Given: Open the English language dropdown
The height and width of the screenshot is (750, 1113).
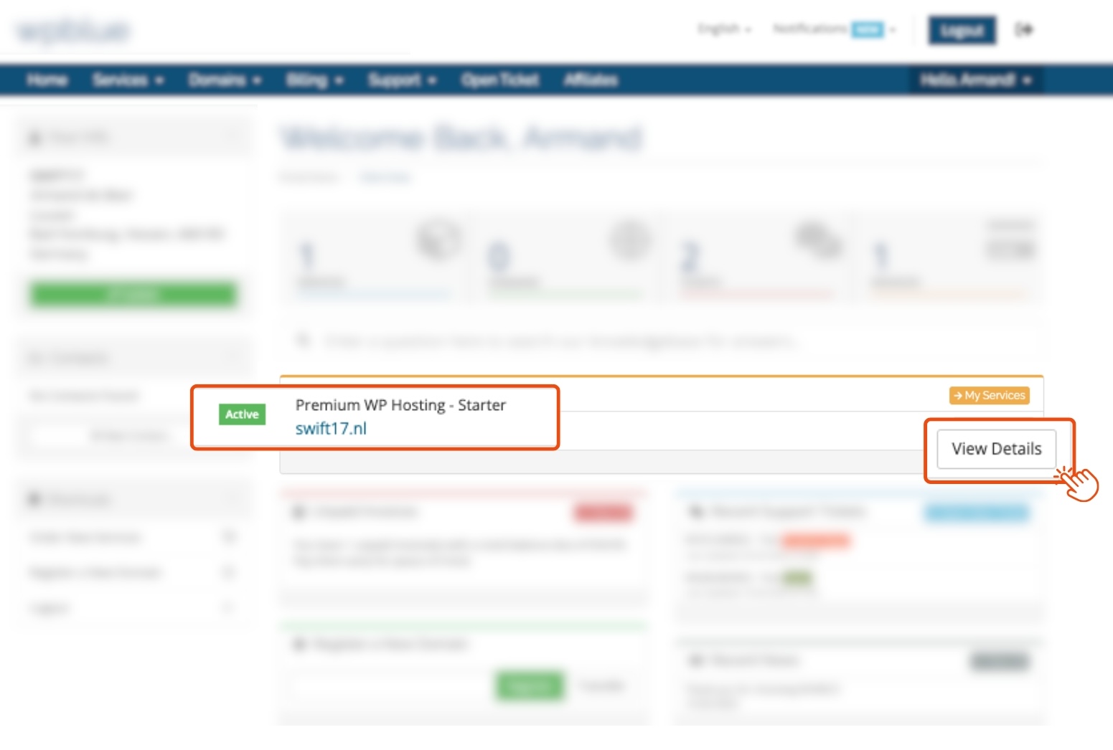Looking at the screenshot, I should (724, 29).
